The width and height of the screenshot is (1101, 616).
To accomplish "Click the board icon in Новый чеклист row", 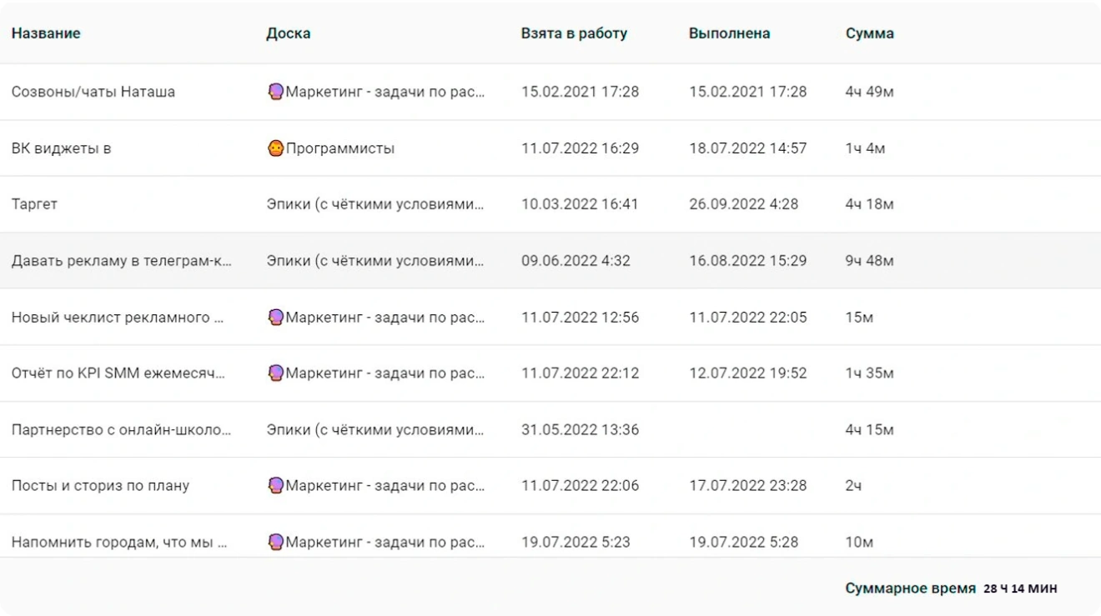I will 275,318.
